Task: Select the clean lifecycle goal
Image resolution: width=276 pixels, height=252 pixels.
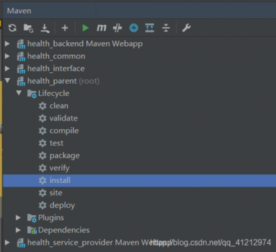Action: click(x=59, y=106)
